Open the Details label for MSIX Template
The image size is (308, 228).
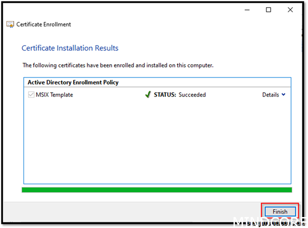(270, 95)
